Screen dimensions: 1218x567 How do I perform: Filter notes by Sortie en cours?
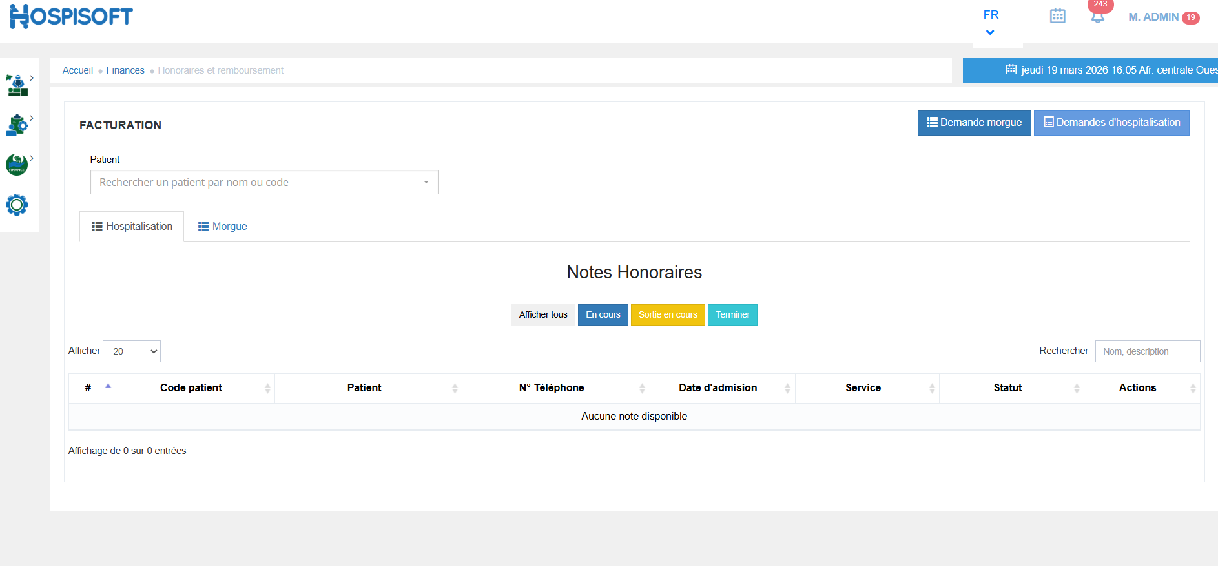click(667, 315)
